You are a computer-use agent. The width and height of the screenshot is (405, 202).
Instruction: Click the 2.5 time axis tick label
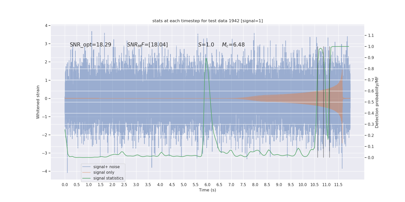[124, 185]
